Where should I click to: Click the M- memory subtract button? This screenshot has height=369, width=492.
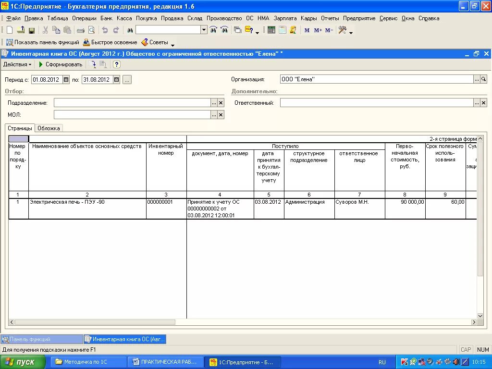point(329,30)
